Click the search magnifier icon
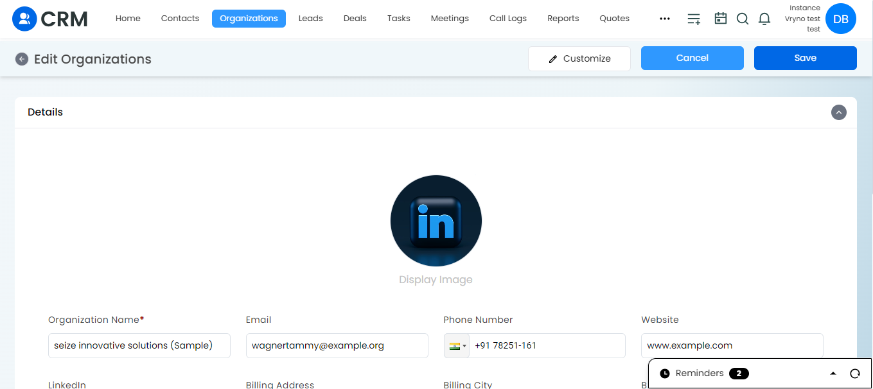Viewport: 873px width, 389px height. (743, 19)
